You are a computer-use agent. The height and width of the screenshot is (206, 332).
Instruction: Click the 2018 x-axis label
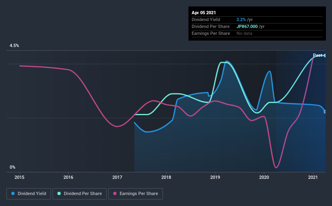166,177
